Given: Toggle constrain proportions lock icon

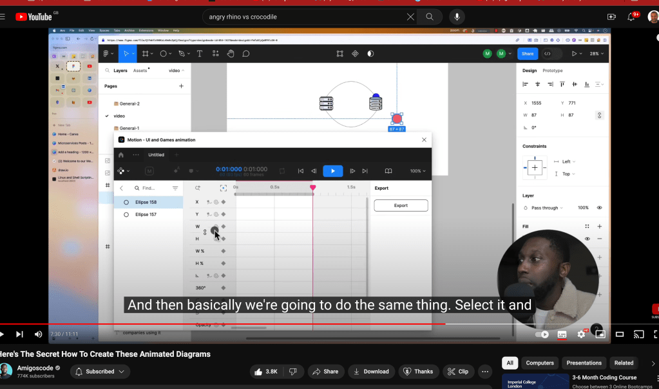Looking at the screenshot, I should (x=599, y=115).
